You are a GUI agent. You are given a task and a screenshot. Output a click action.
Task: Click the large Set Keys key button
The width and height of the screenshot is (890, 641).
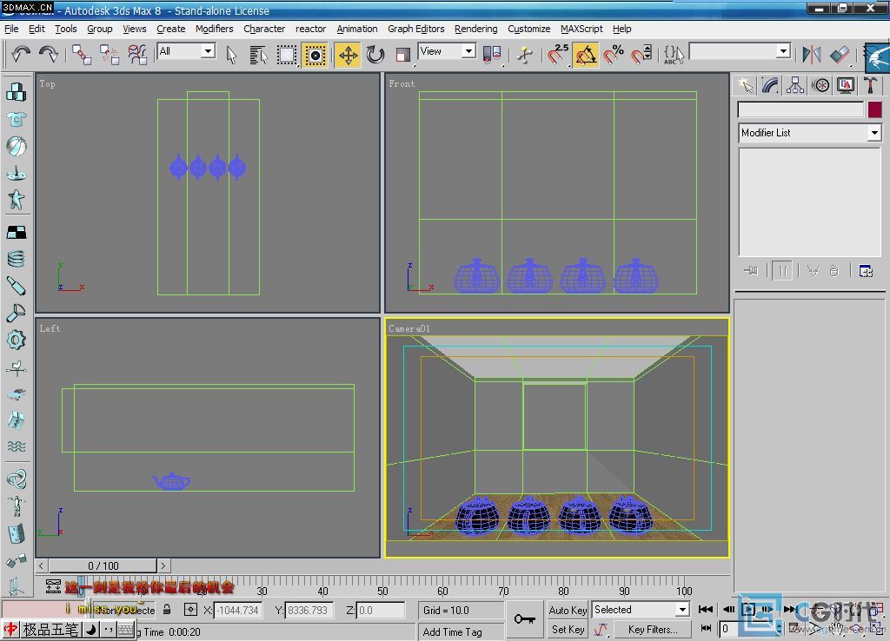[x=524, y=619]
